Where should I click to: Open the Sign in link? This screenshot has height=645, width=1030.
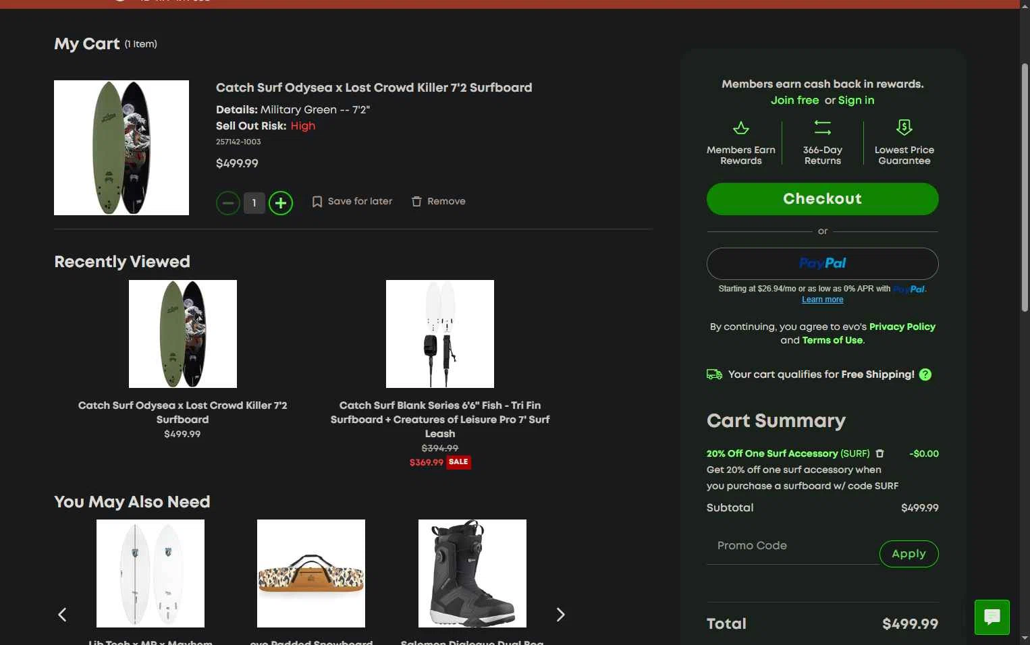(856, 101)
